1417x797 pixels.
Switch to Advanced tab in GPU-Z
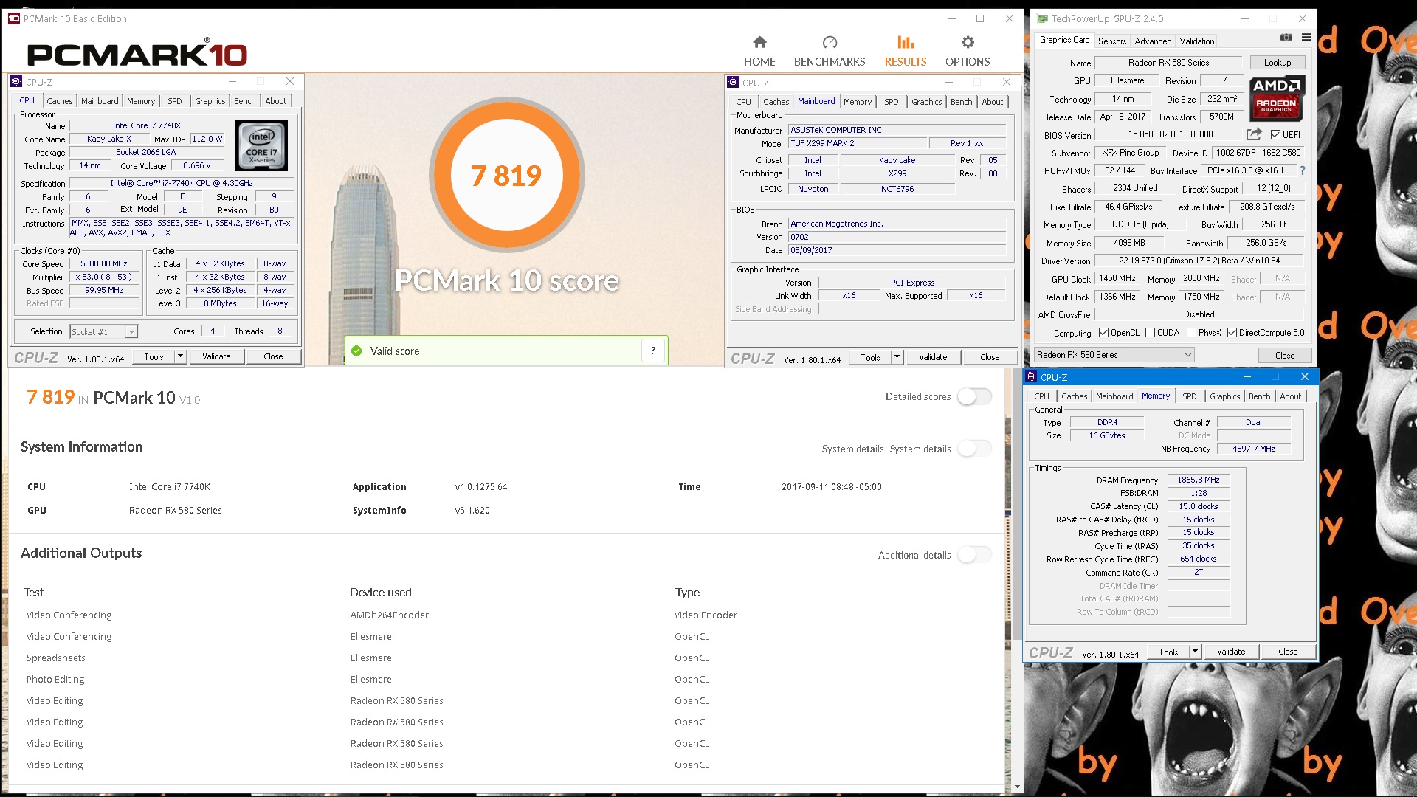(1153, 41)
